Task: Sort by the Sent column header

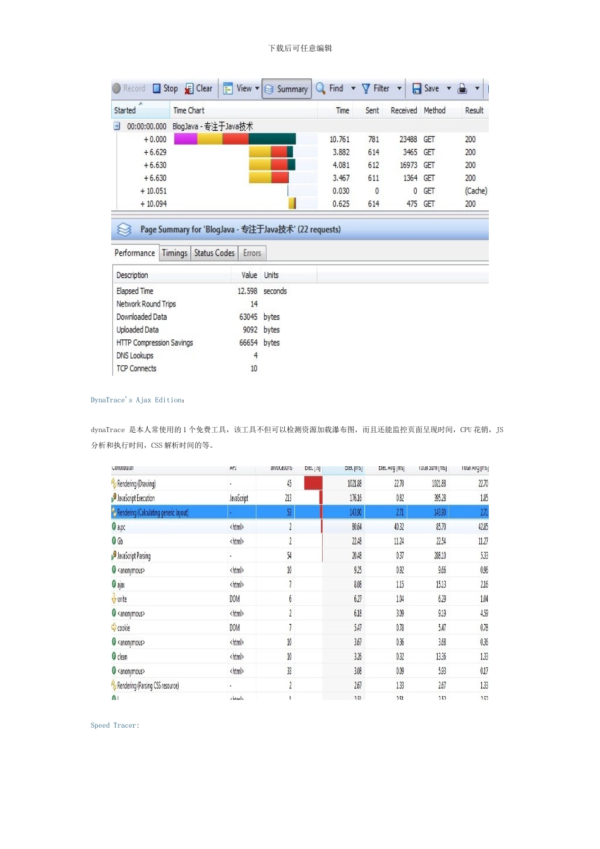Action: pyautogui.click(x=372, y=111)
